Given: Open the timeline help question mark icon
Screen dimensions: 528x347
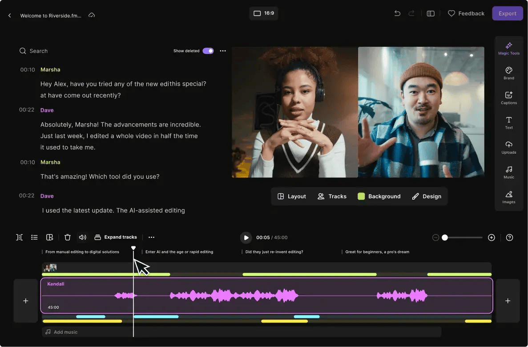Looking at the screenshot, I should pyautogui.click(x=510, y=237).
